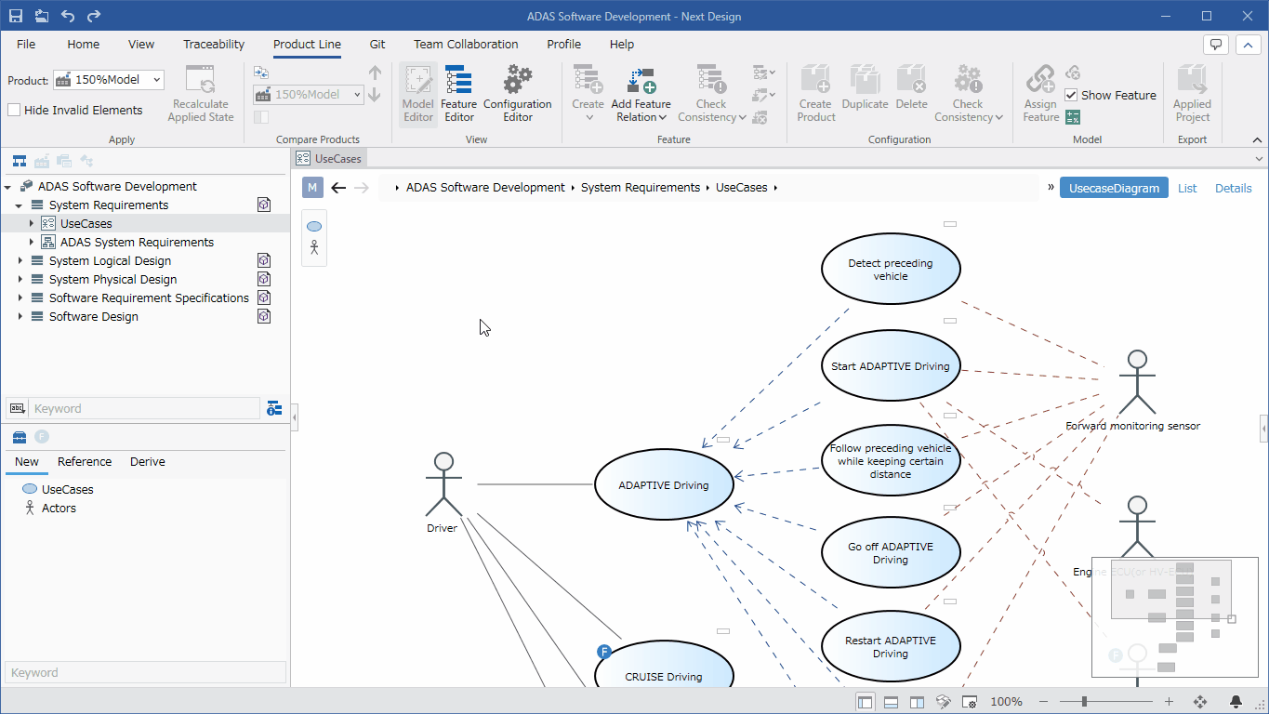Expand the ADAS System Requirements node
1269x714 pixels.
tap(31, 242)
